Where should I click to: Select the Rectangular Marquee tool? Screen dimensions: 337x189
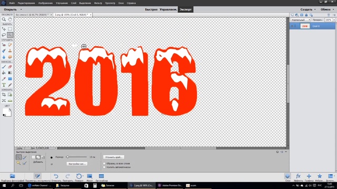(10, 29)
